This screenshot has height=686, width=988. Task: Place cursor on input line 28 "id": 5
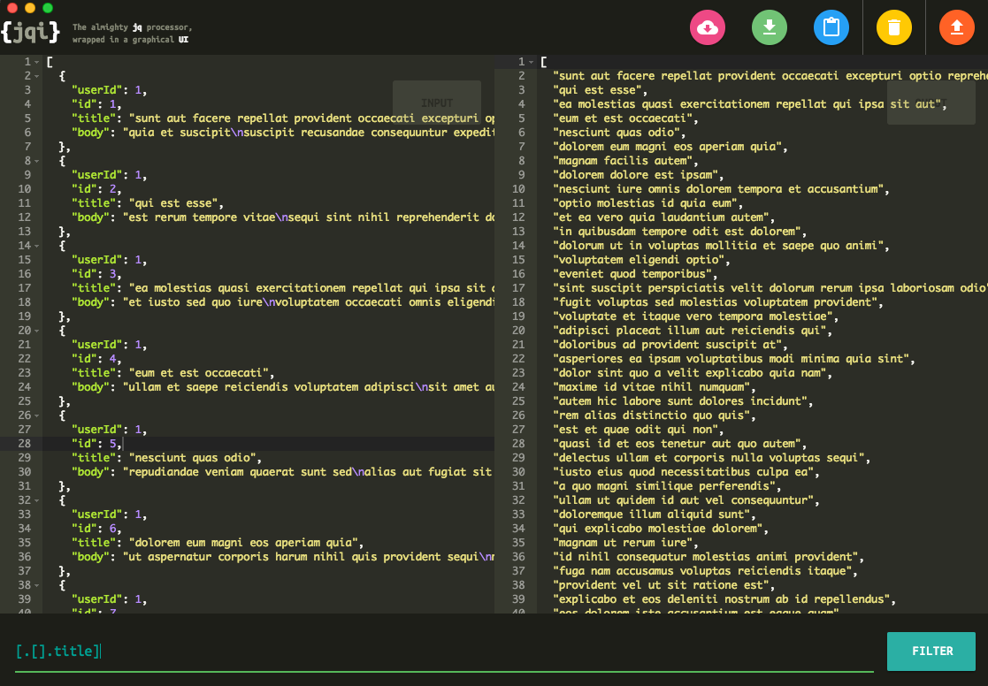tap(96, 444)
